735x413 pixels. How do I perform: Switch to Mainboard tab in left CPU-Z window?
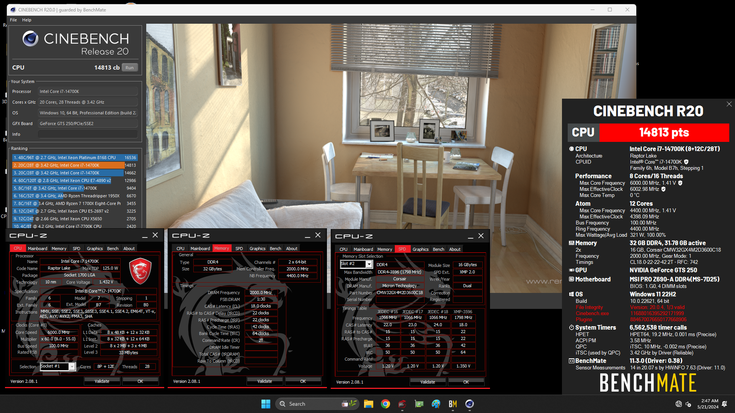[38, 249]
